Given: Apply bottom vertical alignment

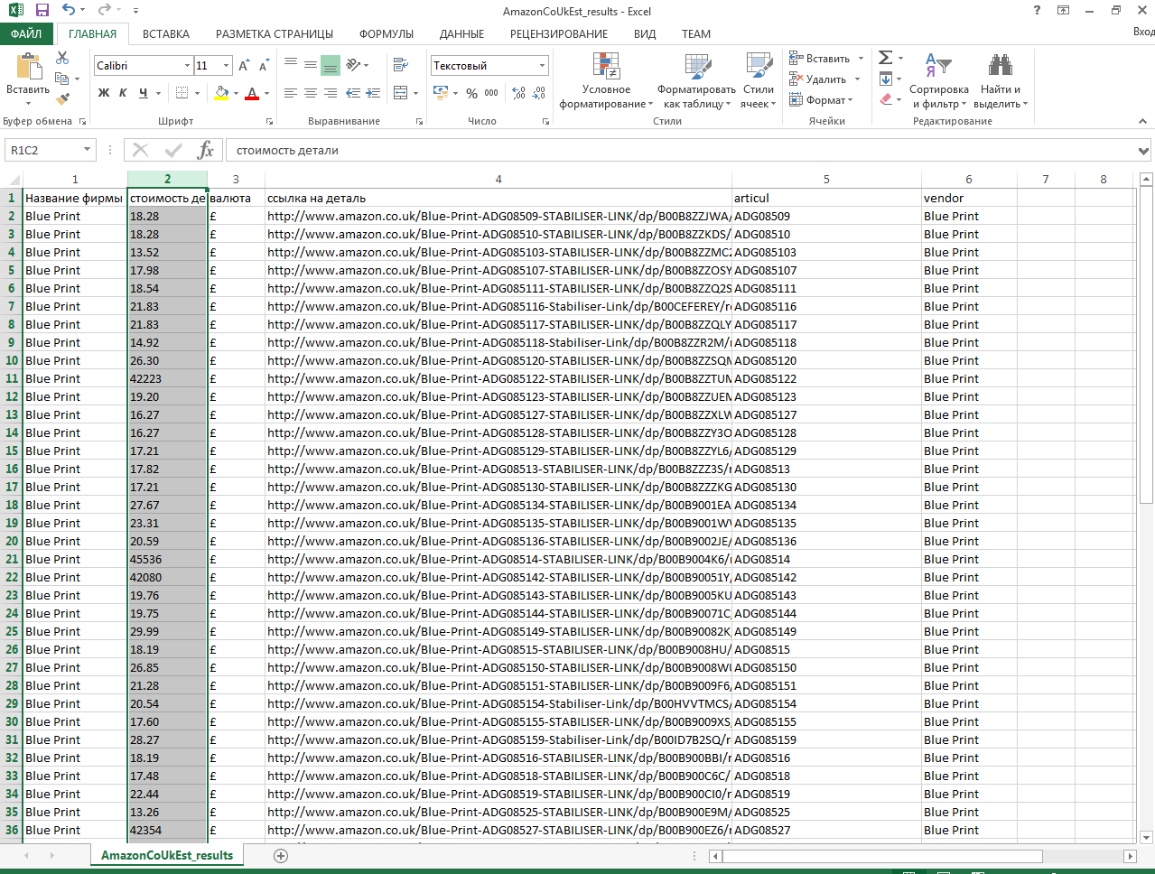Looking at the screenshot, I should (331, 65).
